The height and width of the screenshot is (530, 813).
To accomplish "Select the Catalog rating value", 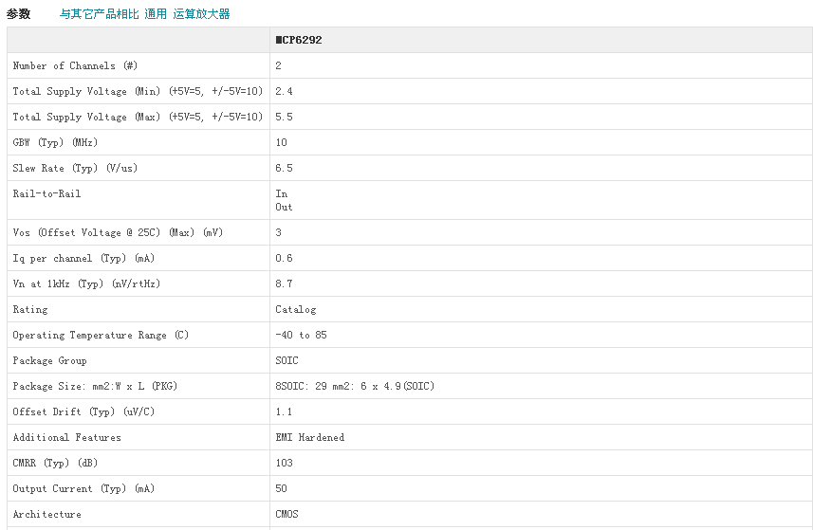I will point(296,310).
